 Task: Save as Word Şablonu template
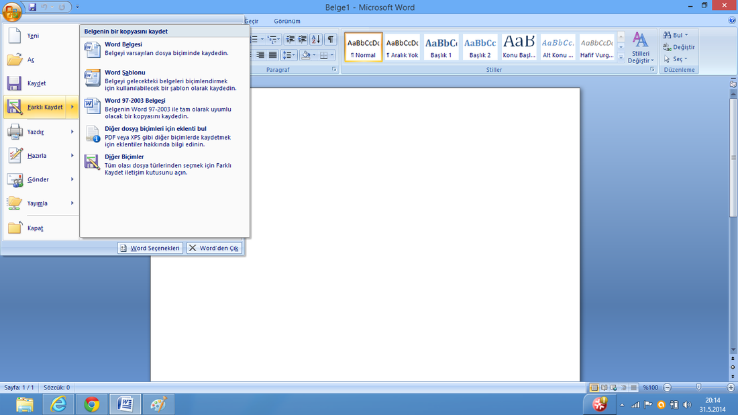coord(164,80)
